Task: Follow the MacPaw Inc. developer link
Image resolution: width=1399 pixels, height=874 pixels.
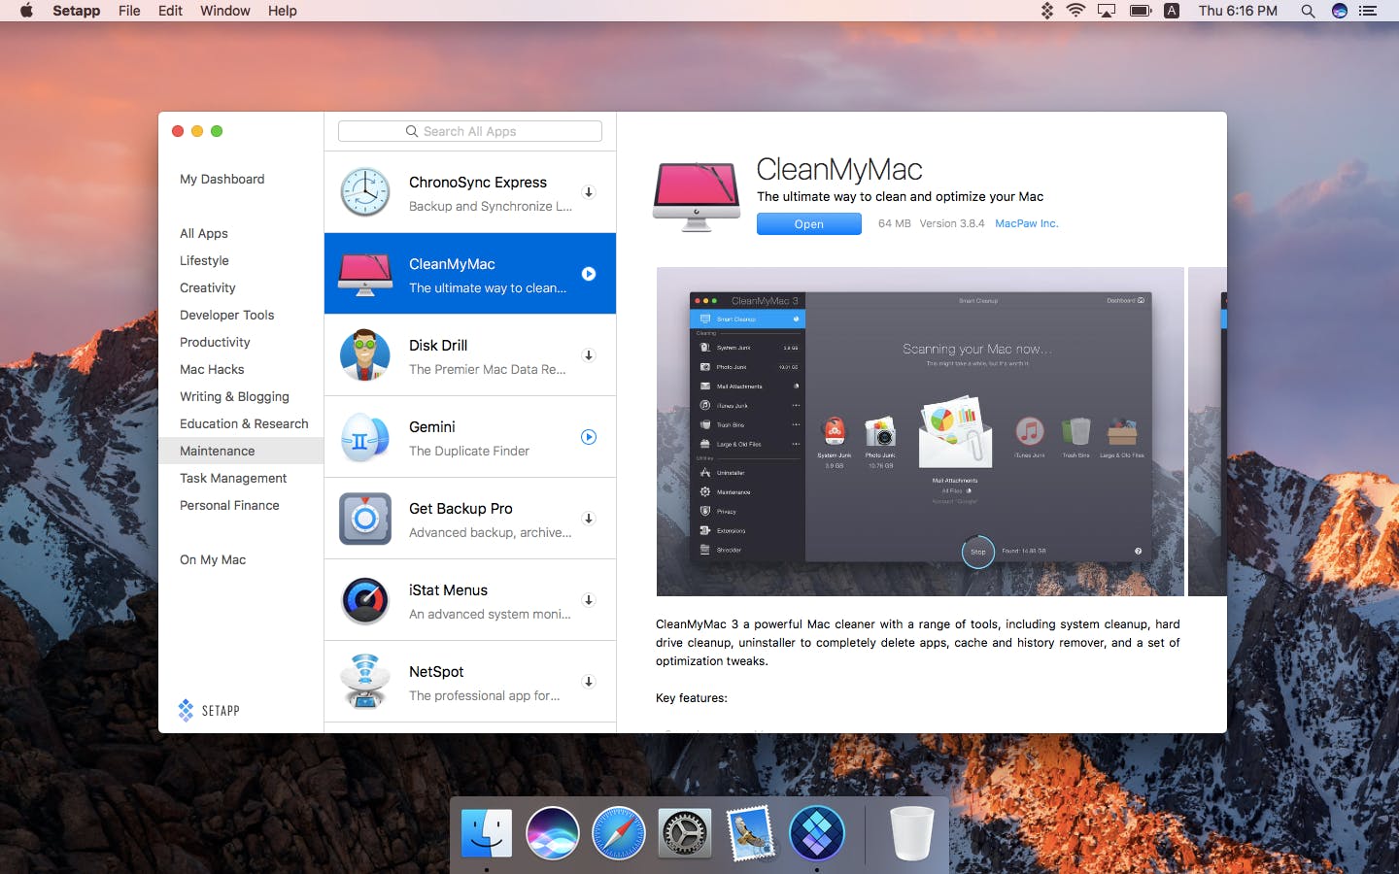Action: (1027, 223)
